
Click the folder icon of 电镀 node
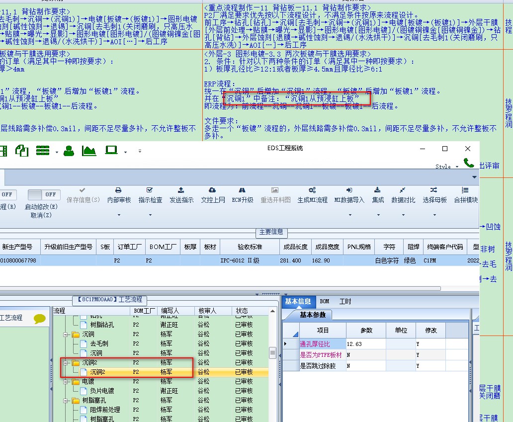coord(76,382)
